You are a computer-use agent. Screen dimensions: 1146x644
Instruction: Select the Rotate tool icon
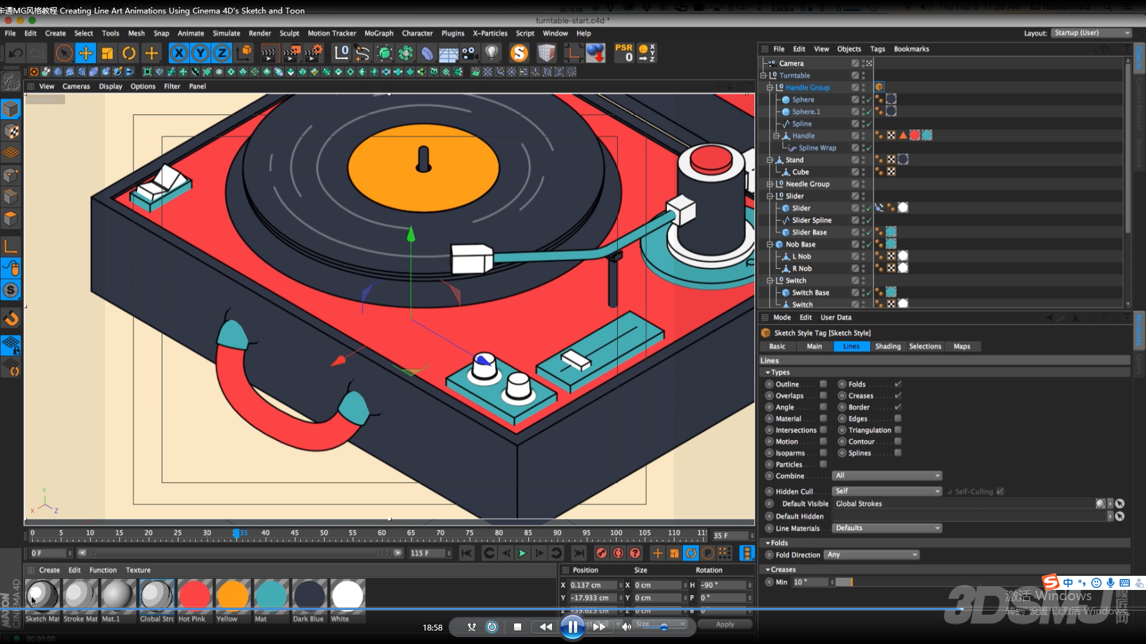pyautogui.click(x=129, y=53)
